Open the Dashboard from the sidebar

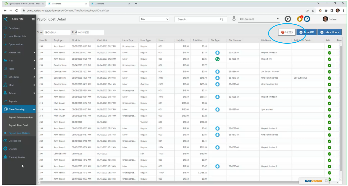(16, 28)
